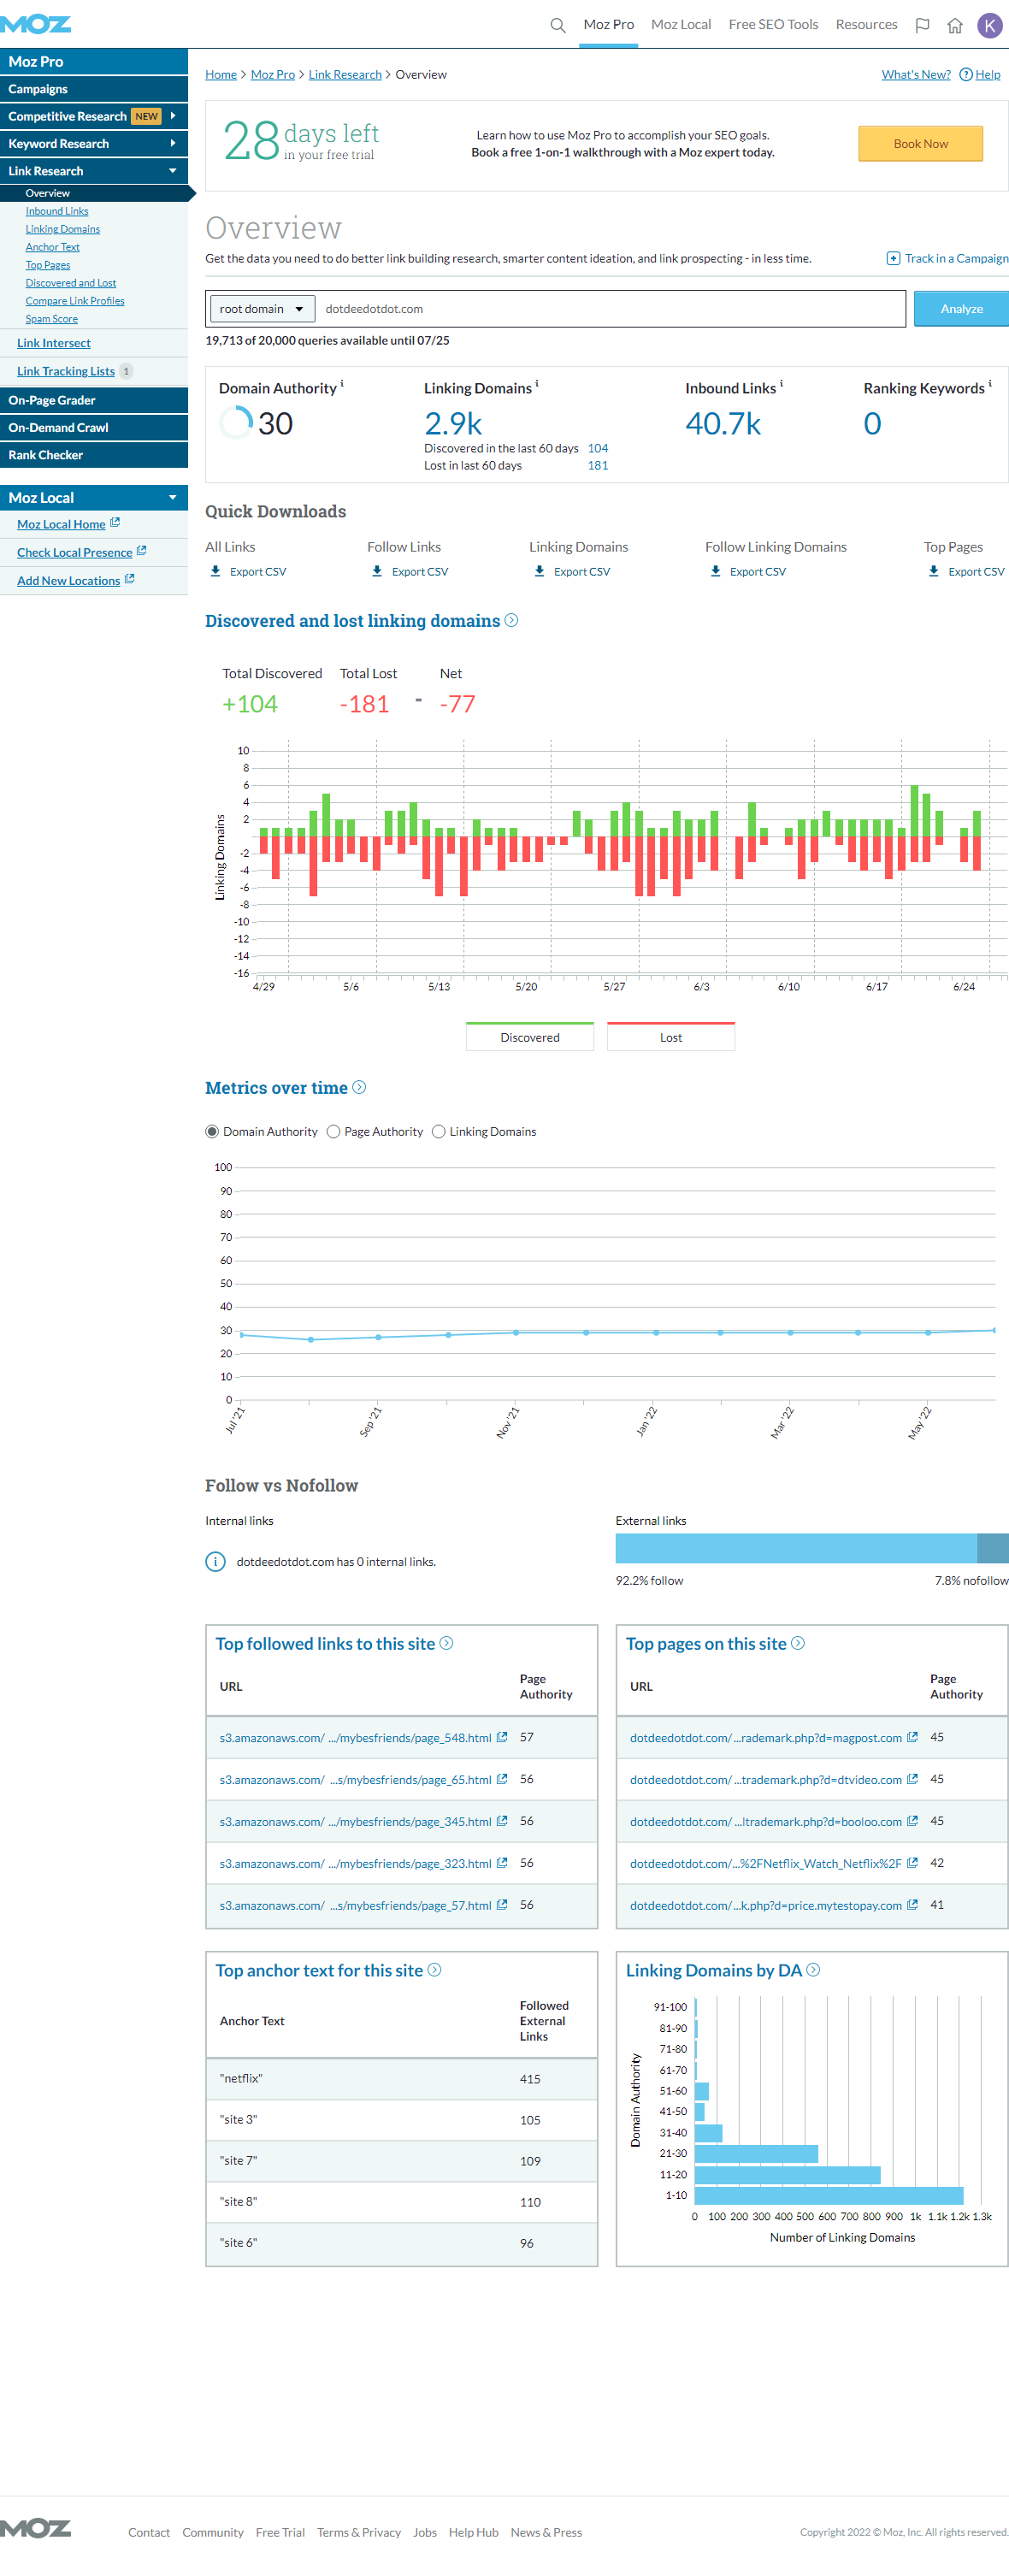Open Anchor Text in sidebar
This screenshot has height=2576, width=1009.
53,247
